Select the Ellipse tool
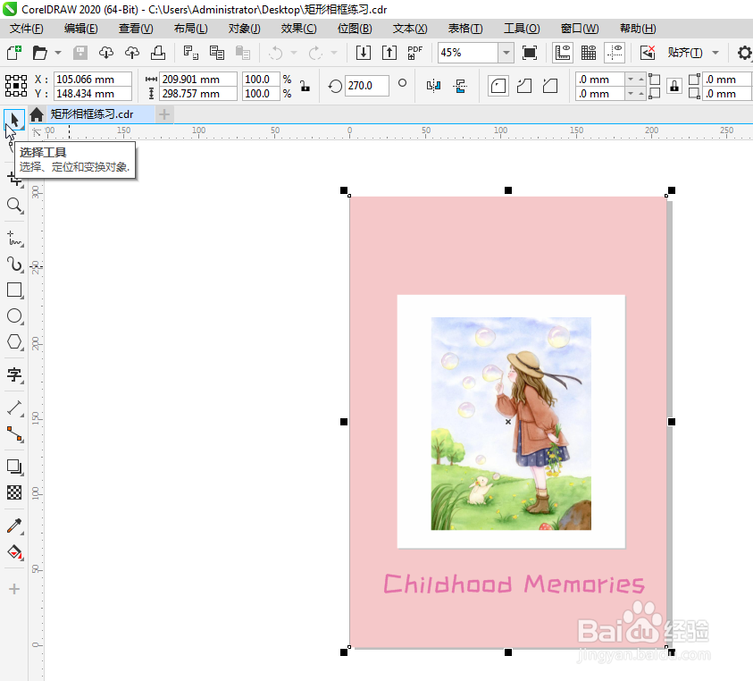Screen dimensions: 753x681 point(14,316)
